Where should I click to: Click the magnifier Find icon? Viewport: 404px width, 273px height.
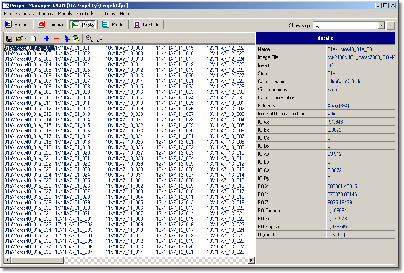click(x=89, y=39)
